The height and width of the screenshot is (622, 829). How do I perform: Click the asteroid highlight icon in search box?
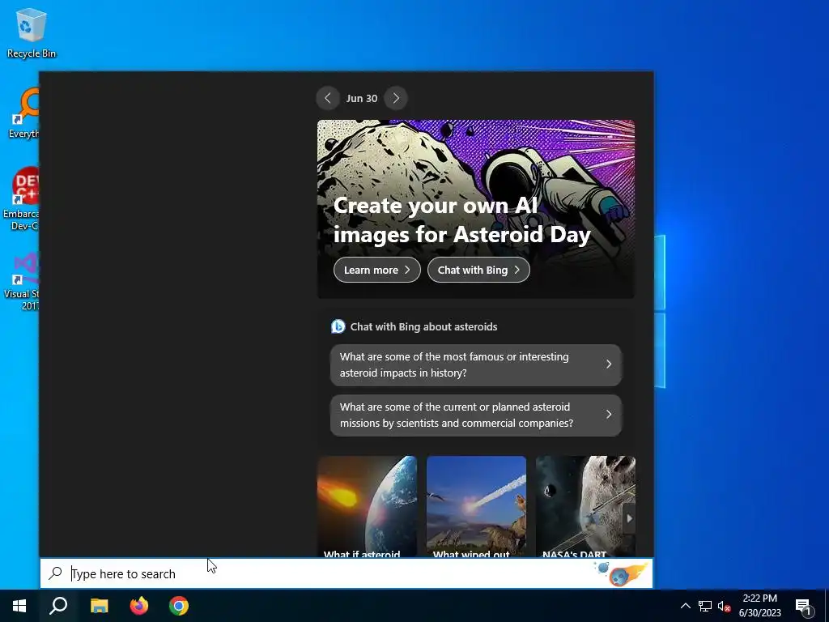coord(621,573)
